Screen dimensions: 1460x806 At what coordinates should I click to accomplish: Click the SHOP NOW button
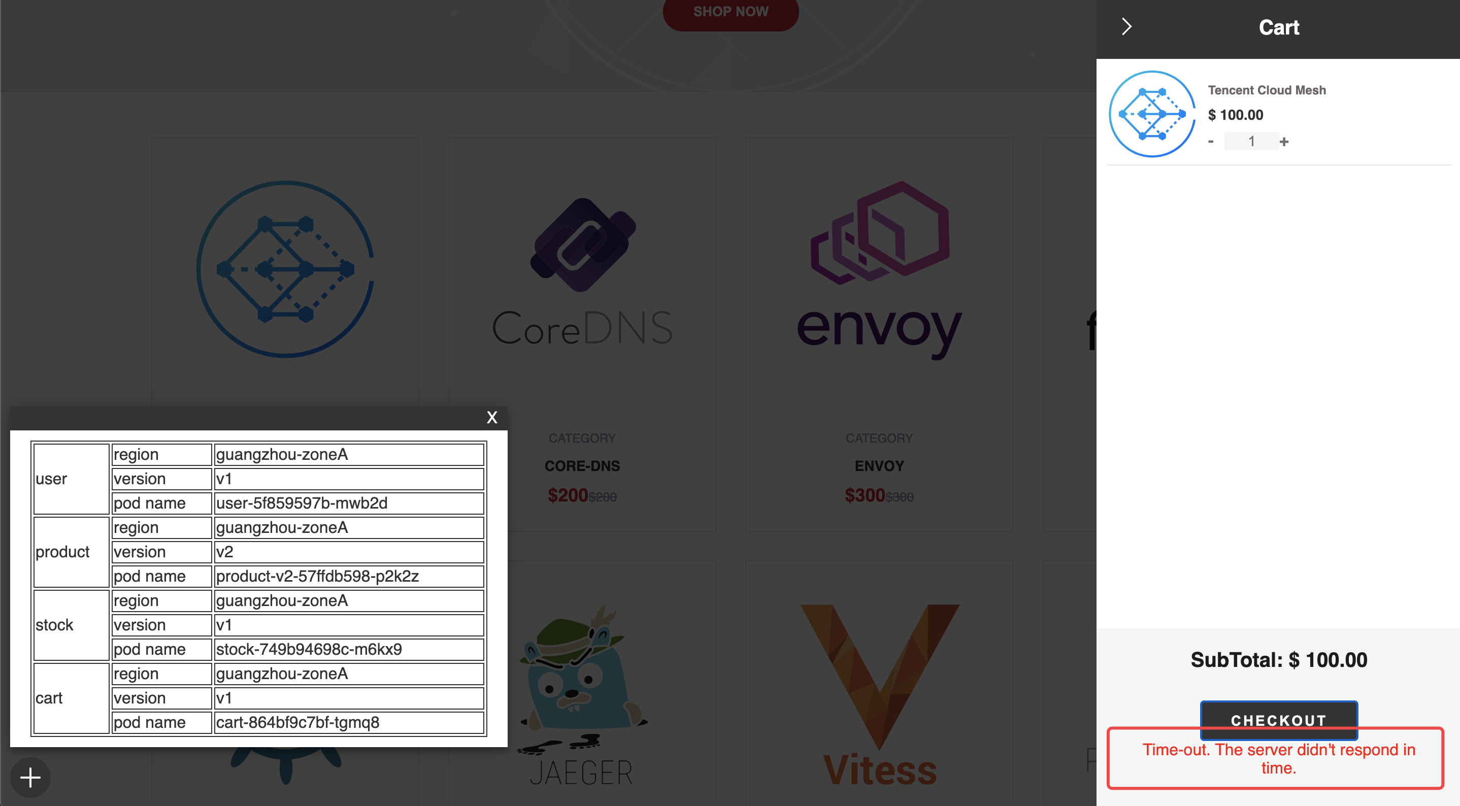[x=732, y=12]
